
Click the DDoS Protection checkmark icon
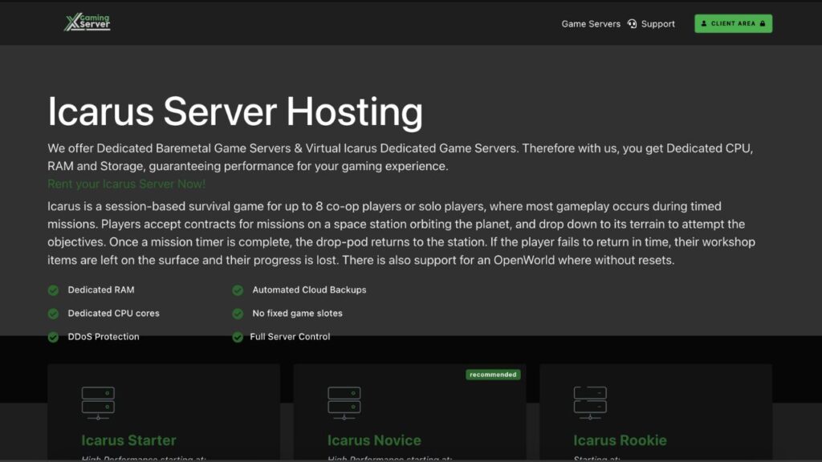tap(54, 337)
